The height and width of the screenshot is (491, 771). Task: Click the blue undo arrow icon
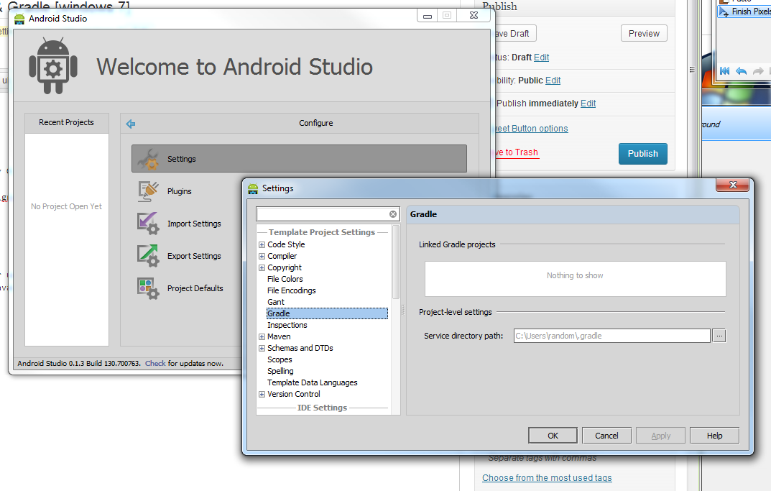click(x=741, y=71)
